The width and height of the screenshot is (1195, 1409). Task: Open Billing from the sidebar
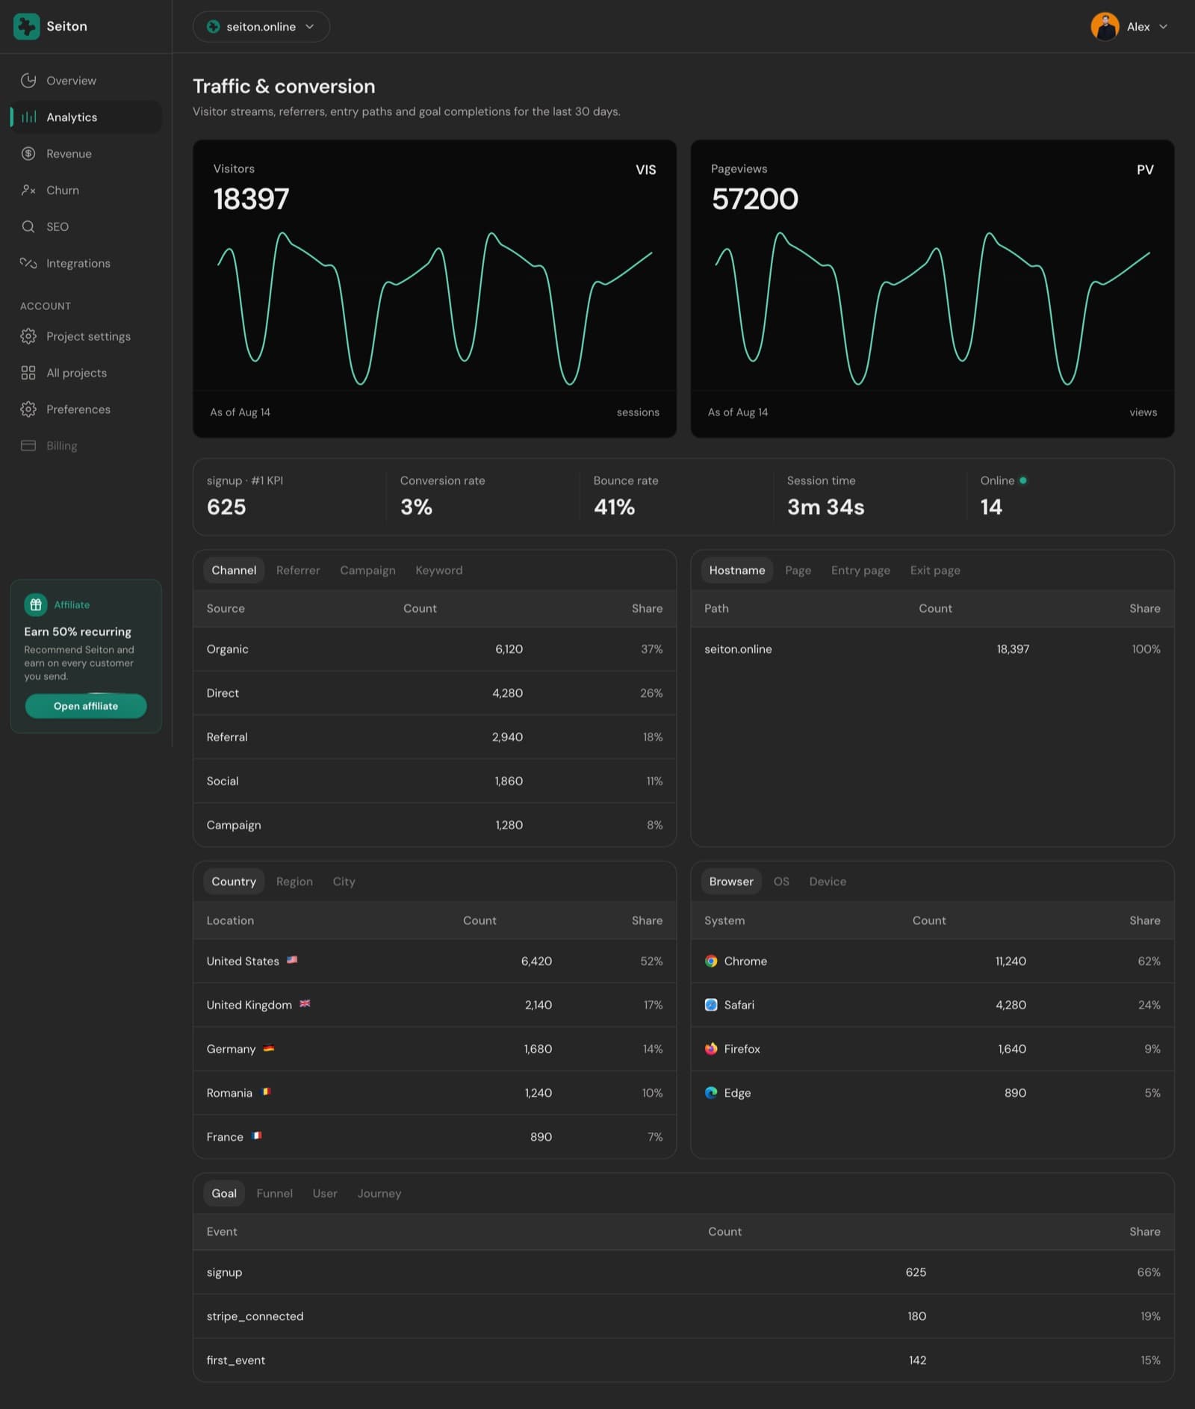pyautogui.click(x=86, y=446)
